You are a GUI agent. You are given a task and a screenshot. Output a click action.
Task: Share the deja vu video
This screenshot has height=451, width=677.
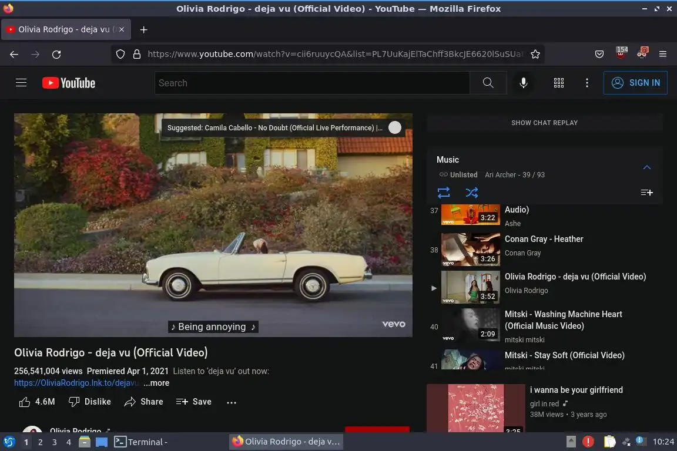tap(143, 402)
